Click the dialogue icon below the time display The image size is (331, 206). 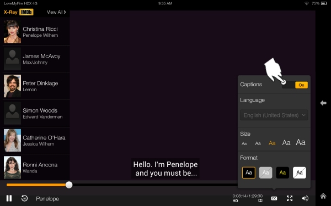pos(260,201)
